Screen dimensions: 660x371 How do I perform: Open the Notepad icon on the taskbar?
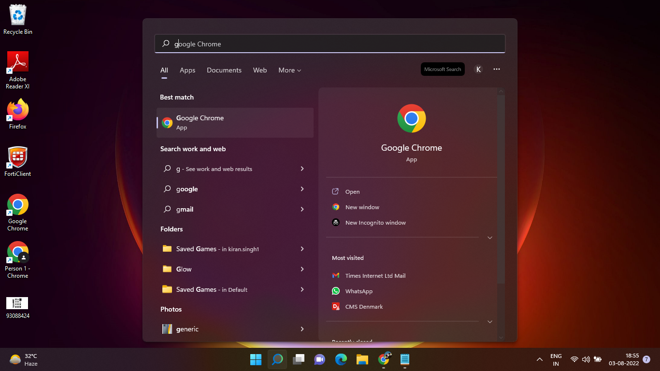pos(405,359)
